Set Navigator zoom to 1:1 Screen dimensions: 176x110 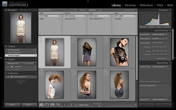(30, 10)
